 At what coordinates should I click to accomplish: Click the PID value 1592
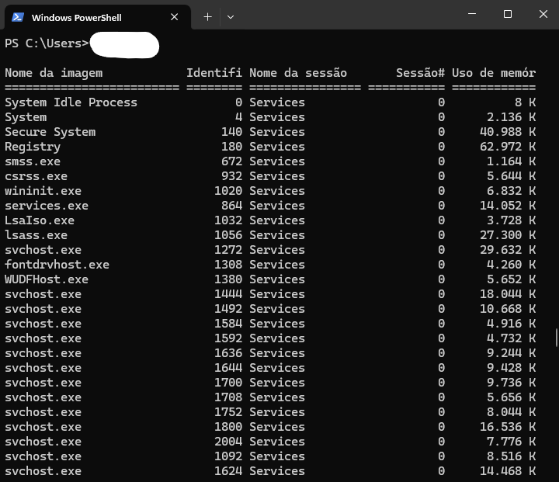click(228, 338)
